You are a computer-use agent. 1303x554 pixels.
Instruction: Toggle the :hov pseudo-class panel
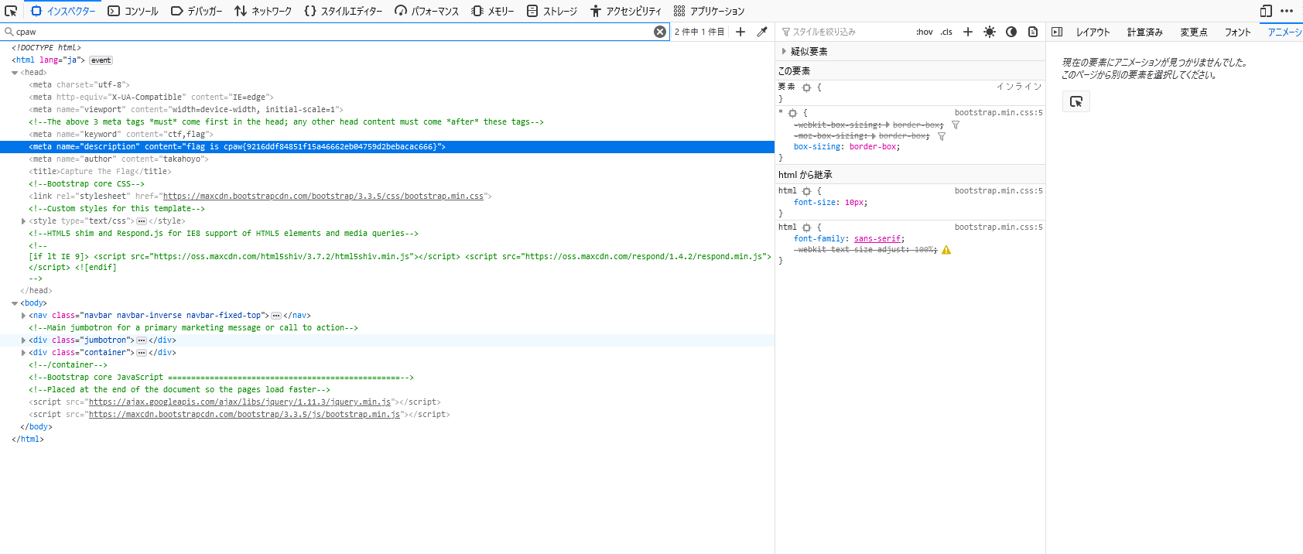pyautogui.click(x=925, y=32)
